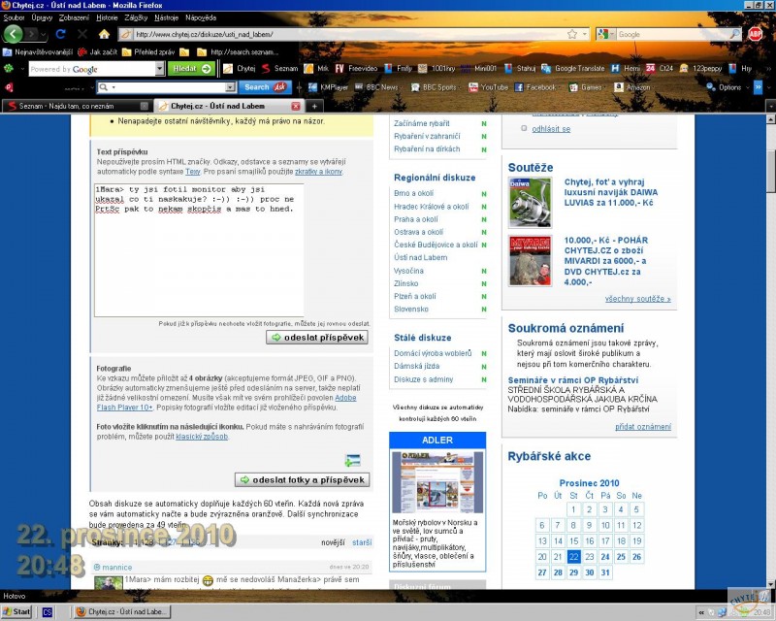Open the new tab with the plus button

(x=313, y=106)
